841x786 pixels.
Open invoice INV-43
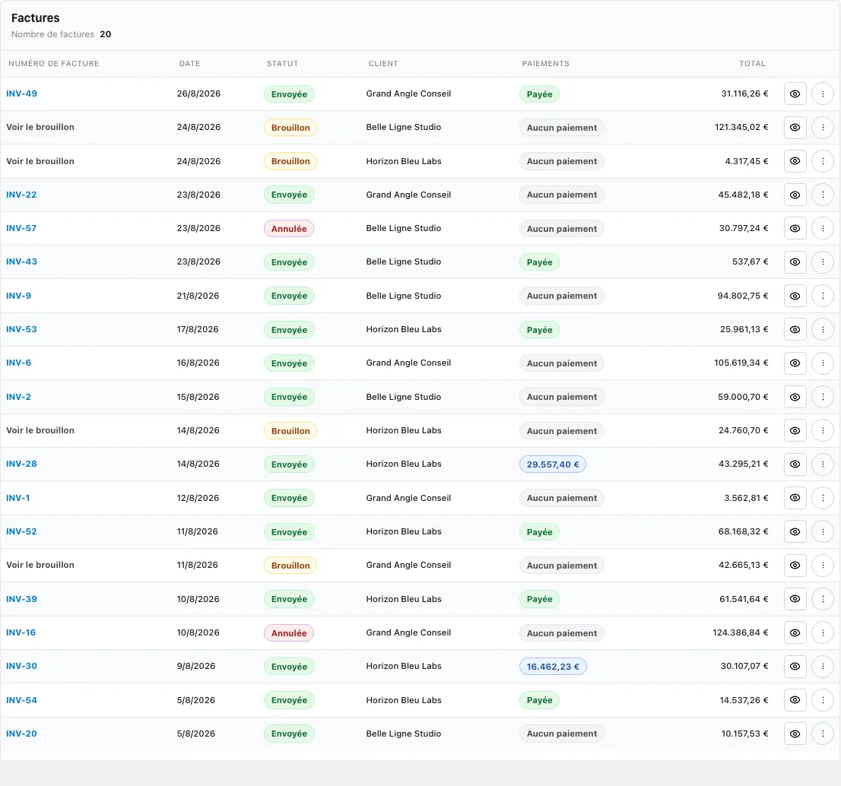click(x=21, y=261)
